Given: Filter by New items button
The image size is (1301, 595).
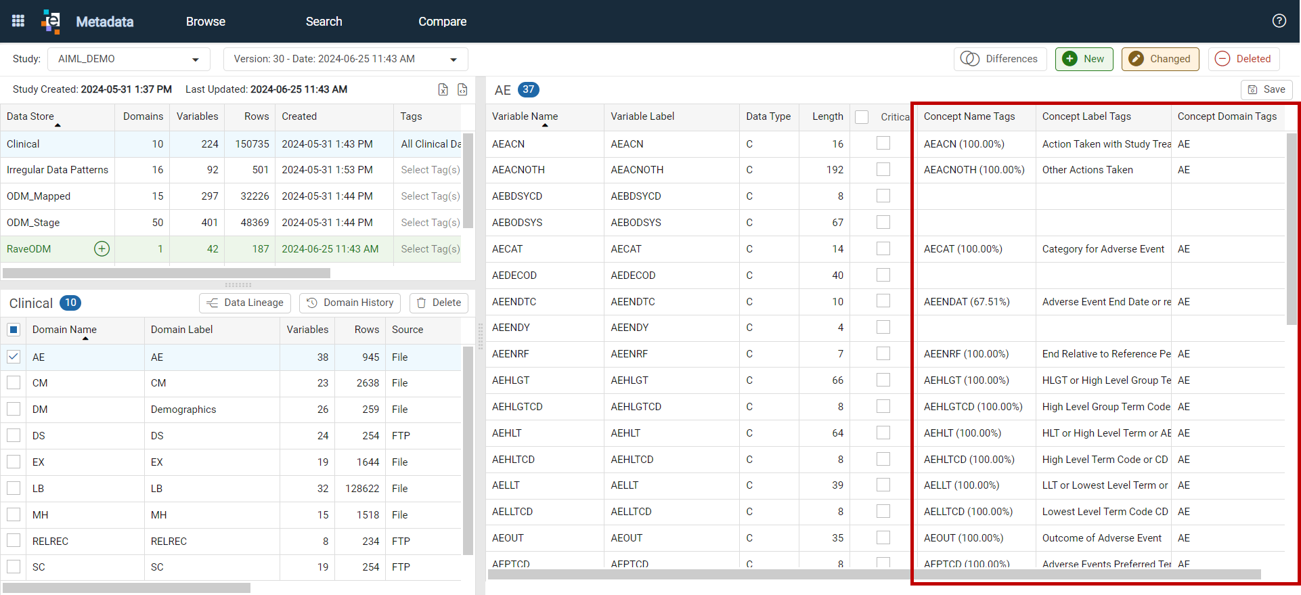Looking at the screenshot, I should pos(1084,59).
